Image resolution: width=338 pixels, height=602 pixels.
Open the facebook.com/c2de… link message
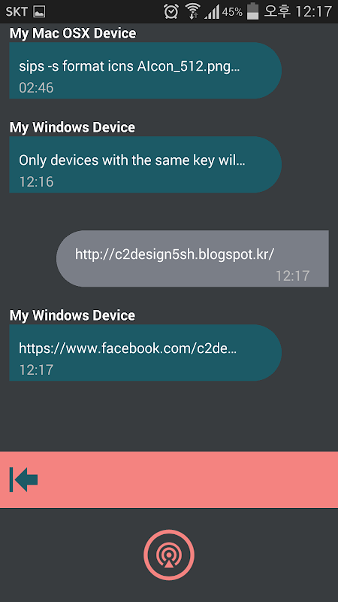(145, 353)
